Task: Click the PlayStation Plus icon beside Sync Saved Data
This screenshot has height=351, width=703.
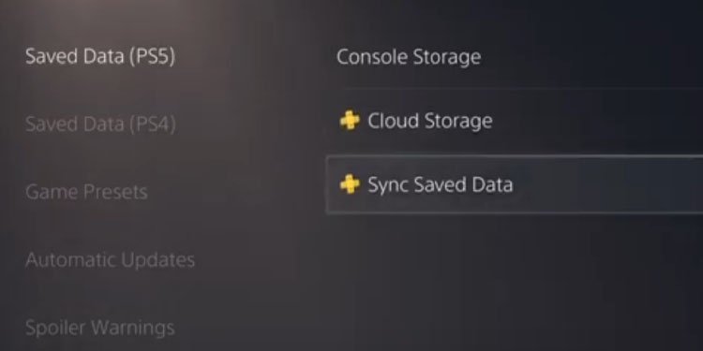Action: tap(350, 184)
